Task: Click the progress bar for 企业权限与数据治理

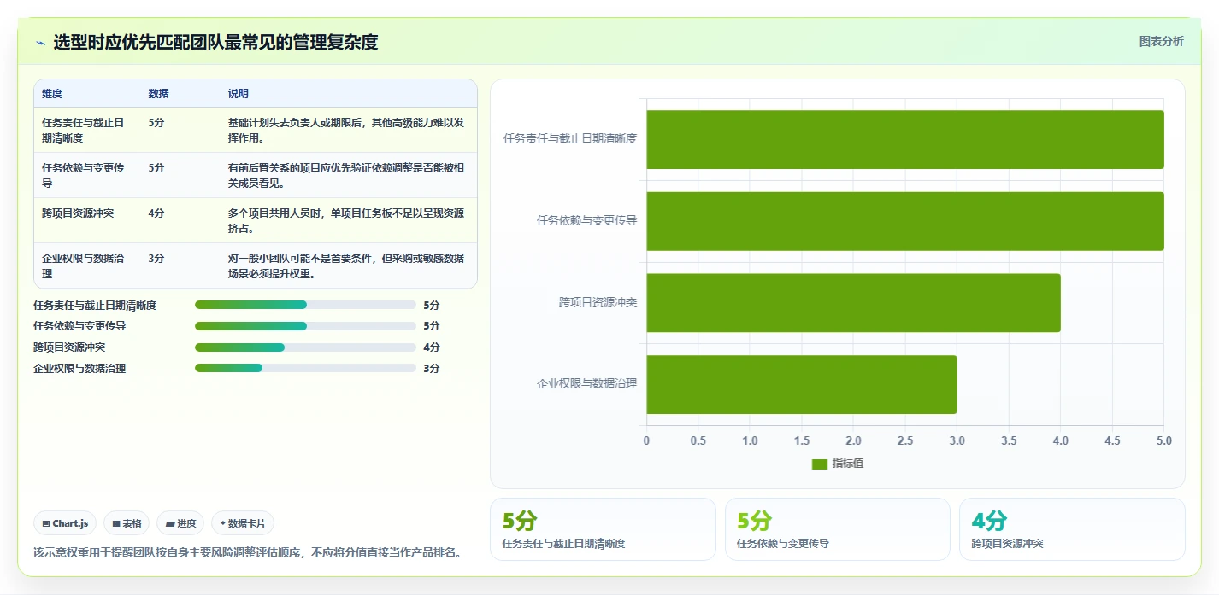Action: [305, 369]
